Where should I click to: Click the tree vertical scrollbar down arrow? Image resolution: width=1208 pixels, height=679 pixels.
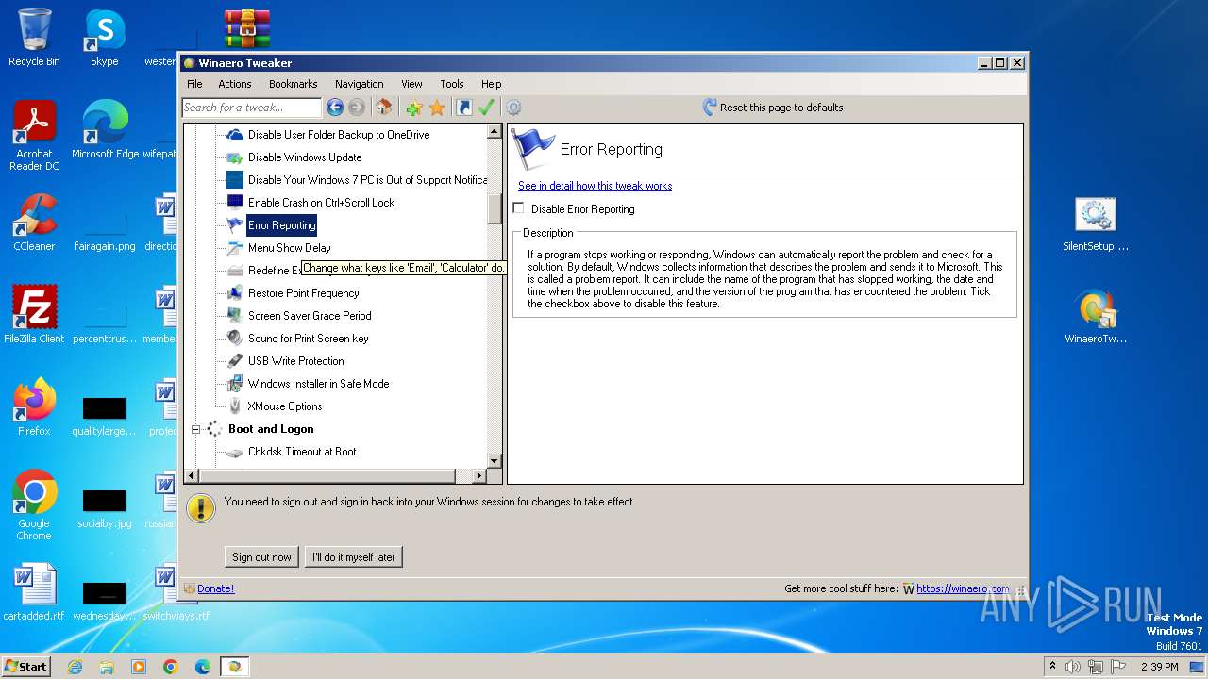(494, 460)
